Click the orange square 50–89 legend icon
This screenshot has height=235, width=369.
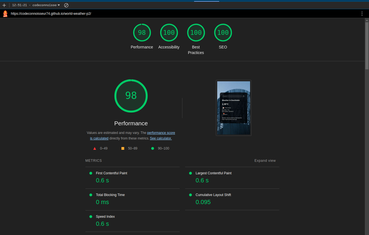coord(123,148)
